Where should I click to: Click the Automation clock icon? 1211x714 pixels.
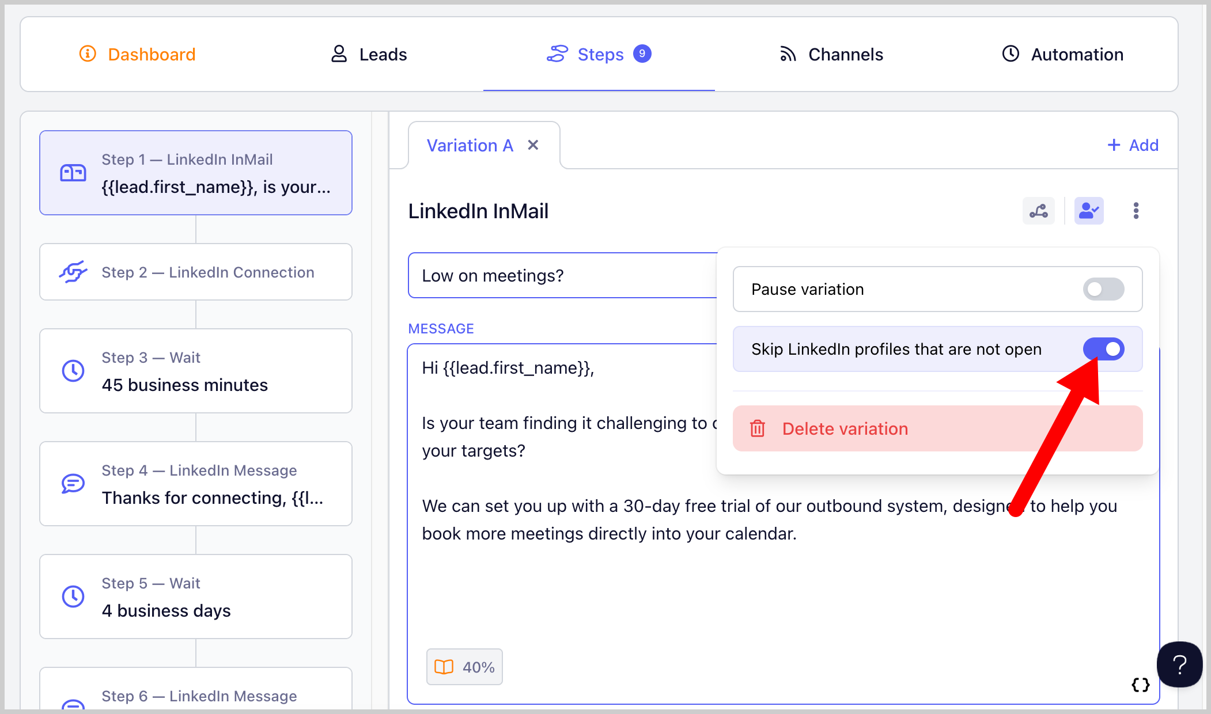tap(1011, 54)
